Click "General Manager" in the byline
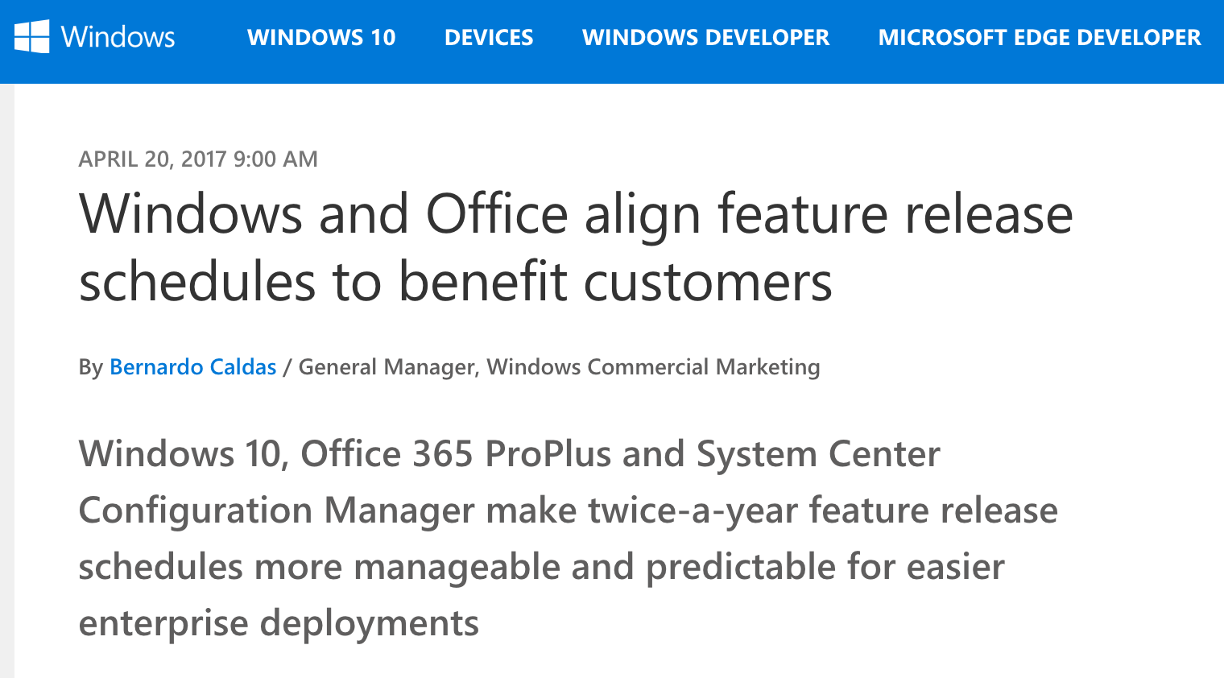The width and height of the screenshot is (1224, 678). [x=387, y=367]
